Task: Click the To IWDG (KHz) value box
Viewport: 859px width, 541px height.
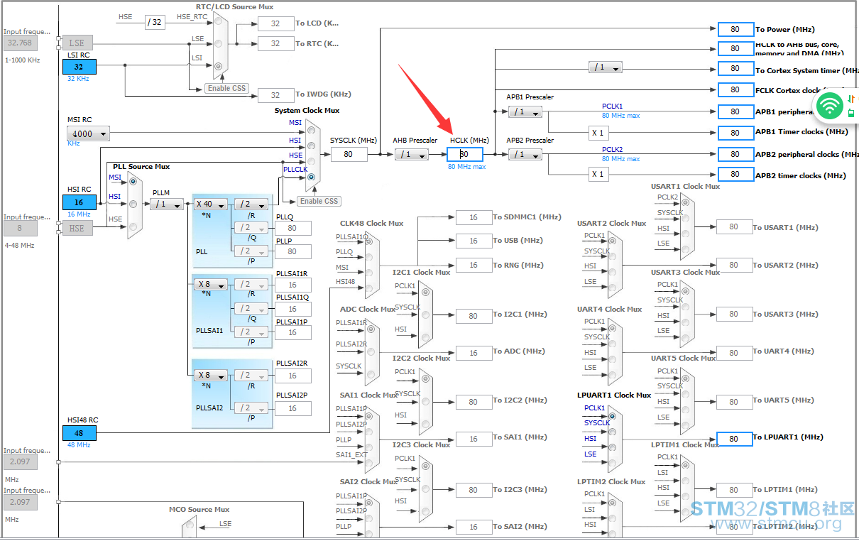Action: tap(275, 94)
